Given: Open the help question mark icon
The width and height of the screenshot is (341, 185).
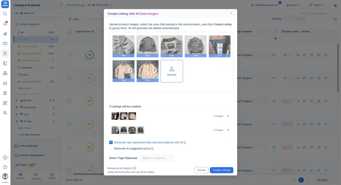Looking at the screenshot, I should tap(5, 167).
